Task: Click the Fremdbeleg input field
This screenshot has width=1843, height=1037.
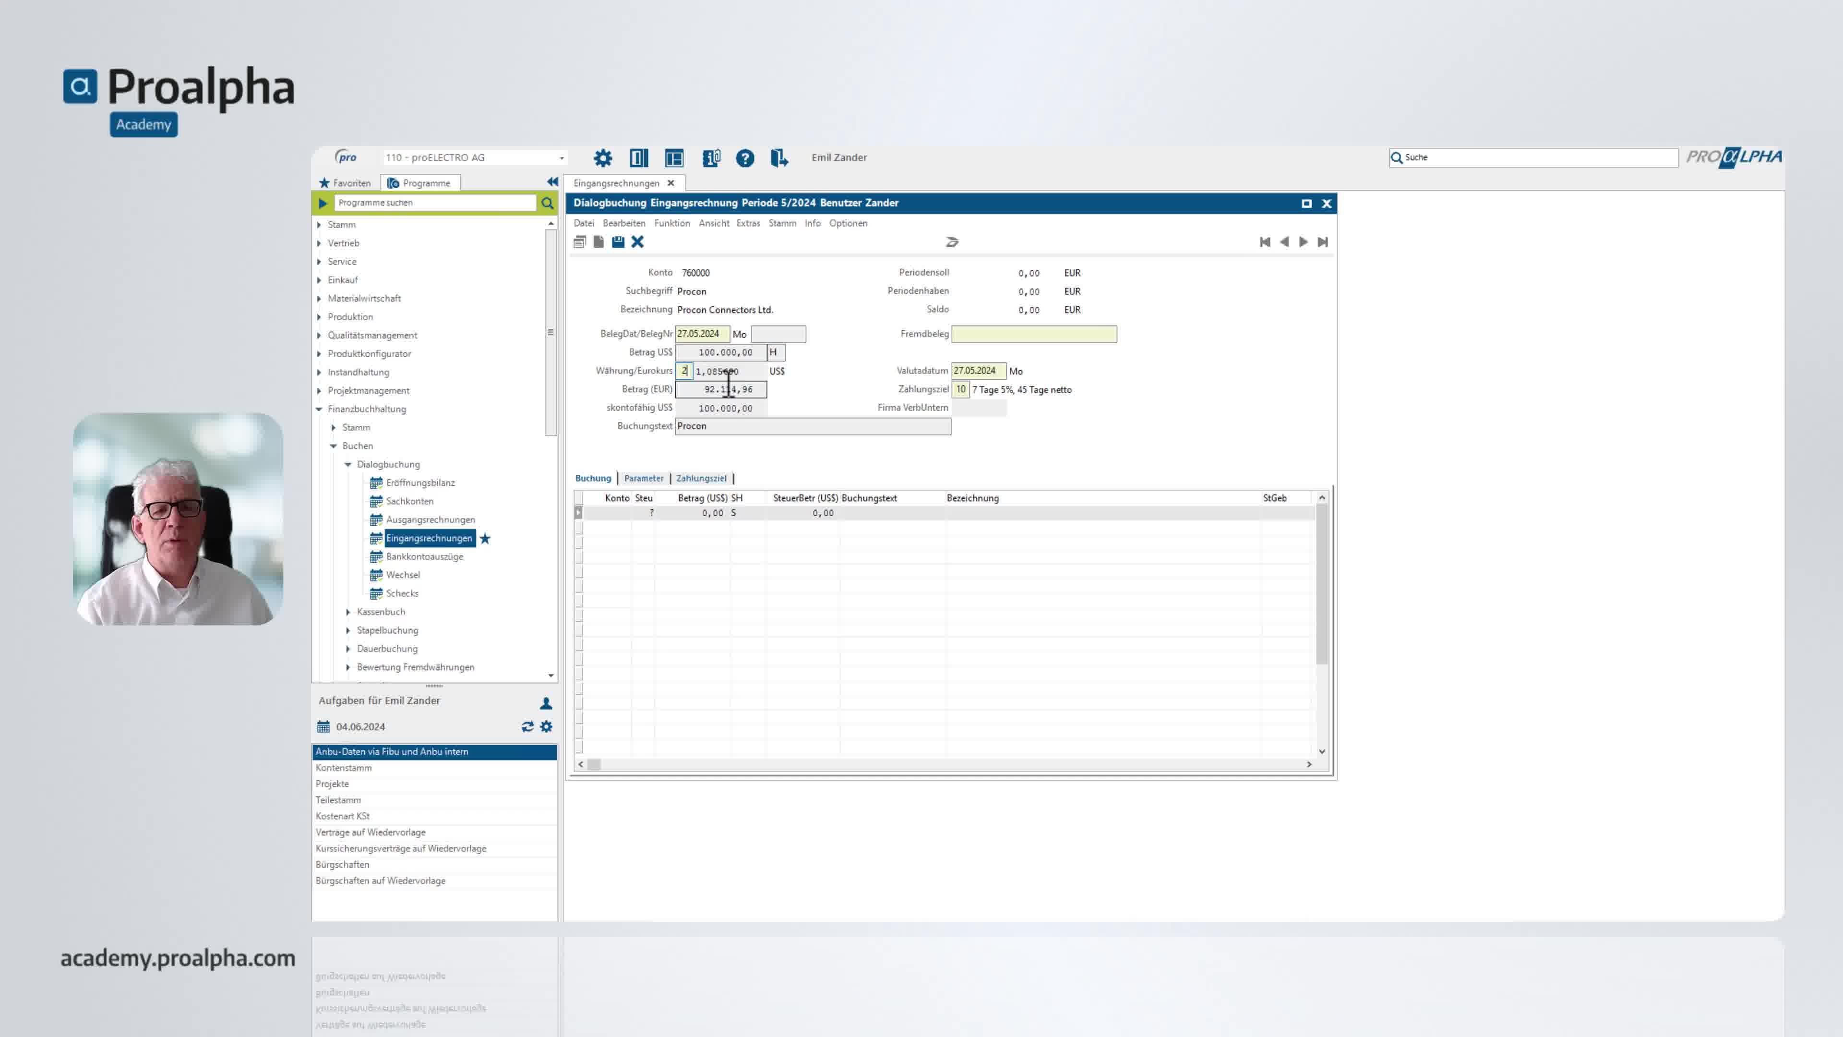Action: [1034, 334]
